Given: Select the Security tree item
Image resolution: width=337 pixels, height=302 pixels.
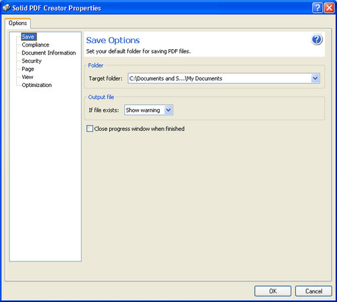Looking at the screenshot, I should [x=32, y=61].
